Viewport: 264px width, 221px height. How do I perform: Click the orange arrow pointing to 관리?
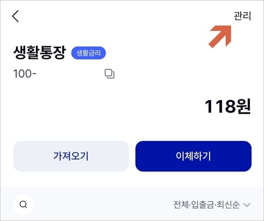pos(220,36)
